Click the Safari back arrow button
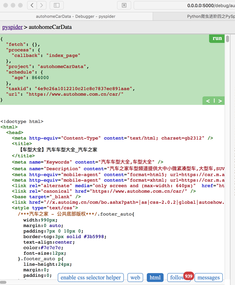Viewport: 235px width, 285px height. [32, 5]
